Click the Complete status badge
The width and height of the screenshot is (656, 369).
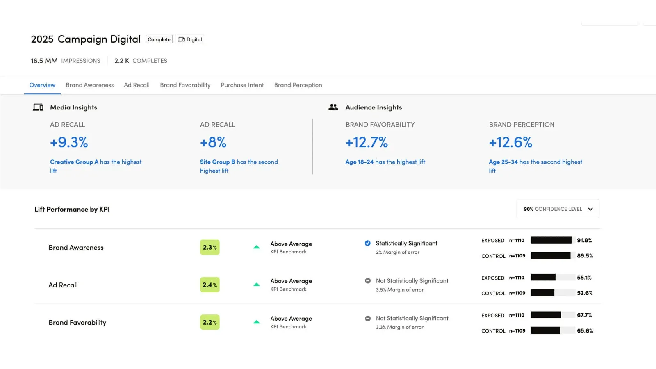(159, 39)
